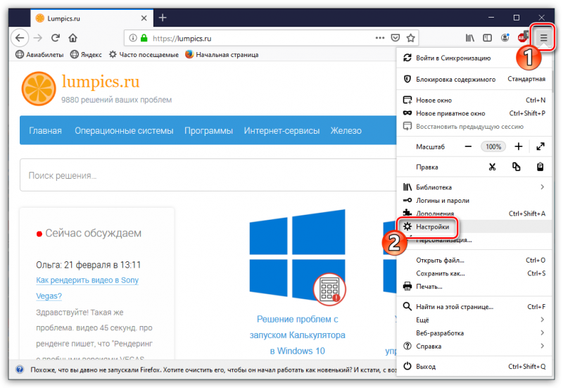Open Интернет-сервисы site section
The width and height of the screenshot is (563, 388).
coord(282,131)
